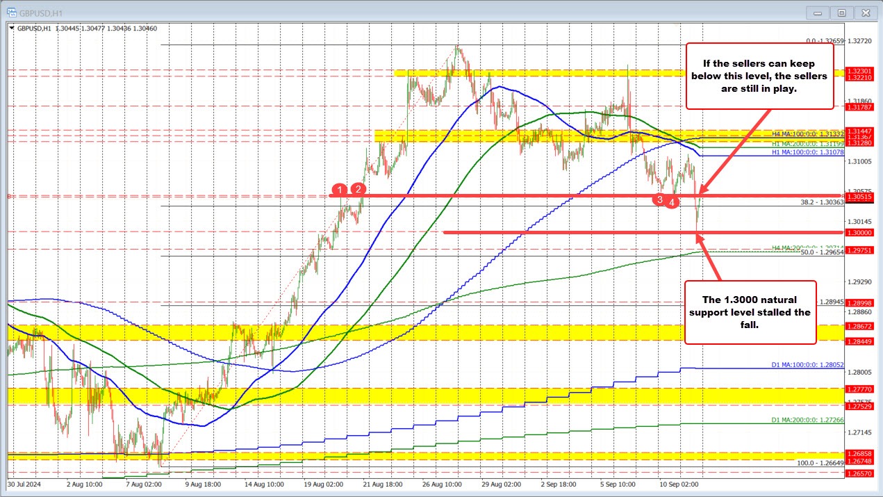The image size is (883, 497).
Task: Select red numbered marker 1 on the chart
Action: pyautogui.click(x=340, y=189)
